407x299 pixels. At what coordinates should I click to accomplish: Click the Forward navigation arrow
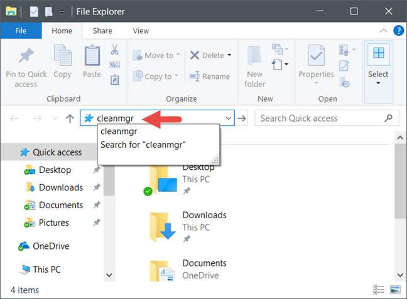37,118
